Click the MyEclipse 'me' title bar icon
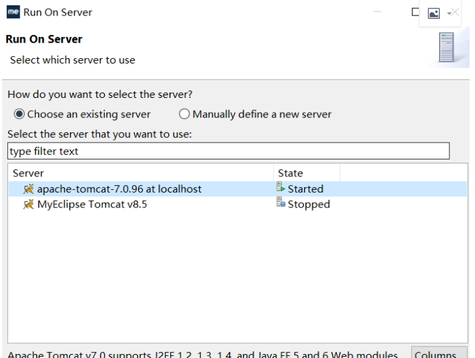Viewport: 475px width, 358px height. pos(13,11)
